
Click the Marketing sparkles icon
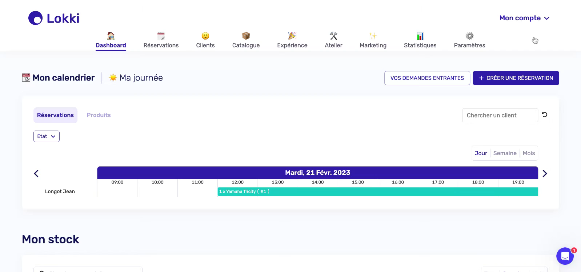pos(373,36)
